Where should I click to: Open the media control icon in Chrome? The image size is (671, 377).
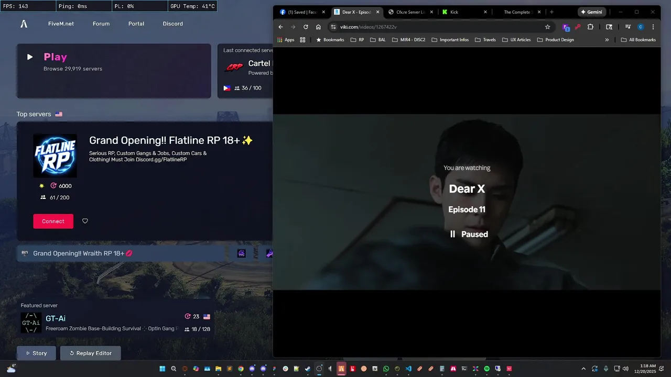[x=627, y=27]
